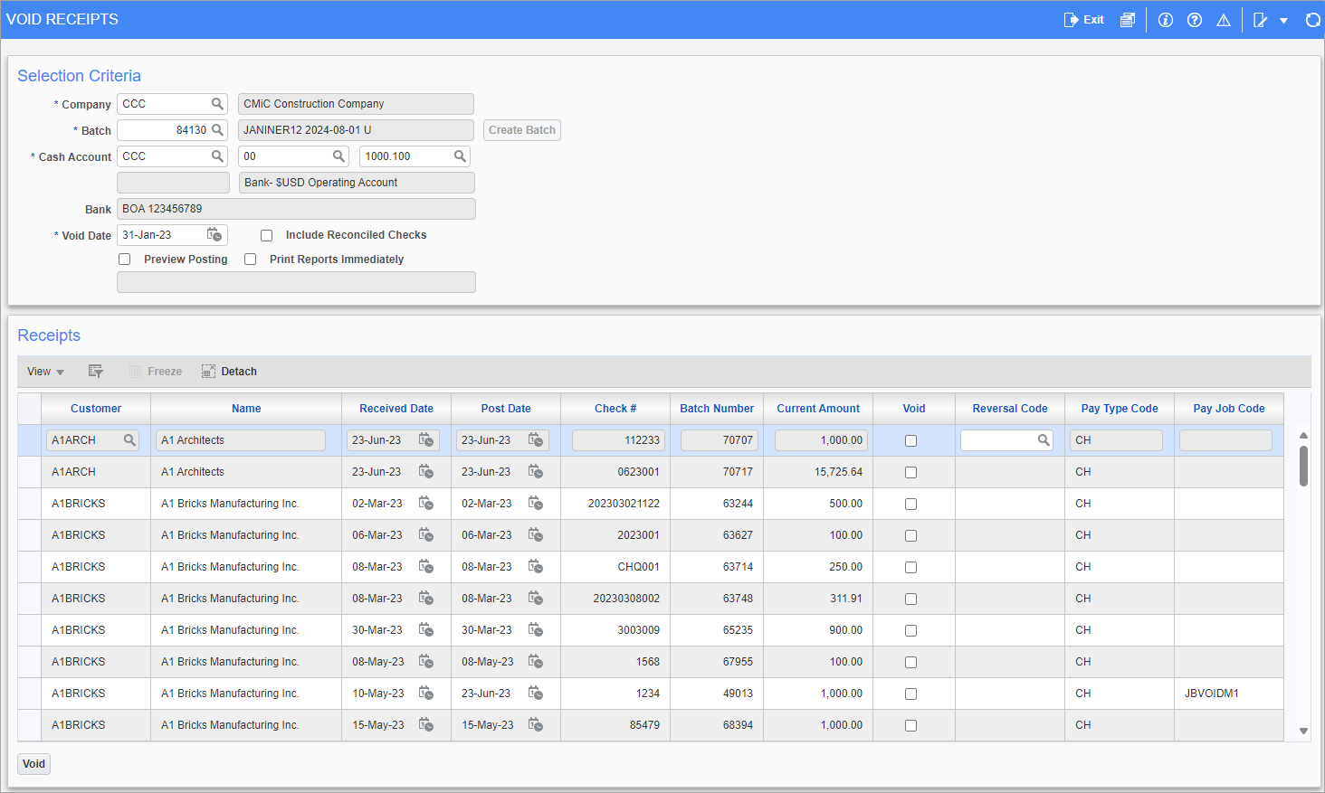This screenshot has width=1325, height=793.
Task: Open Post Date calendar for check 112233
Action: click(x=536, y=440)
